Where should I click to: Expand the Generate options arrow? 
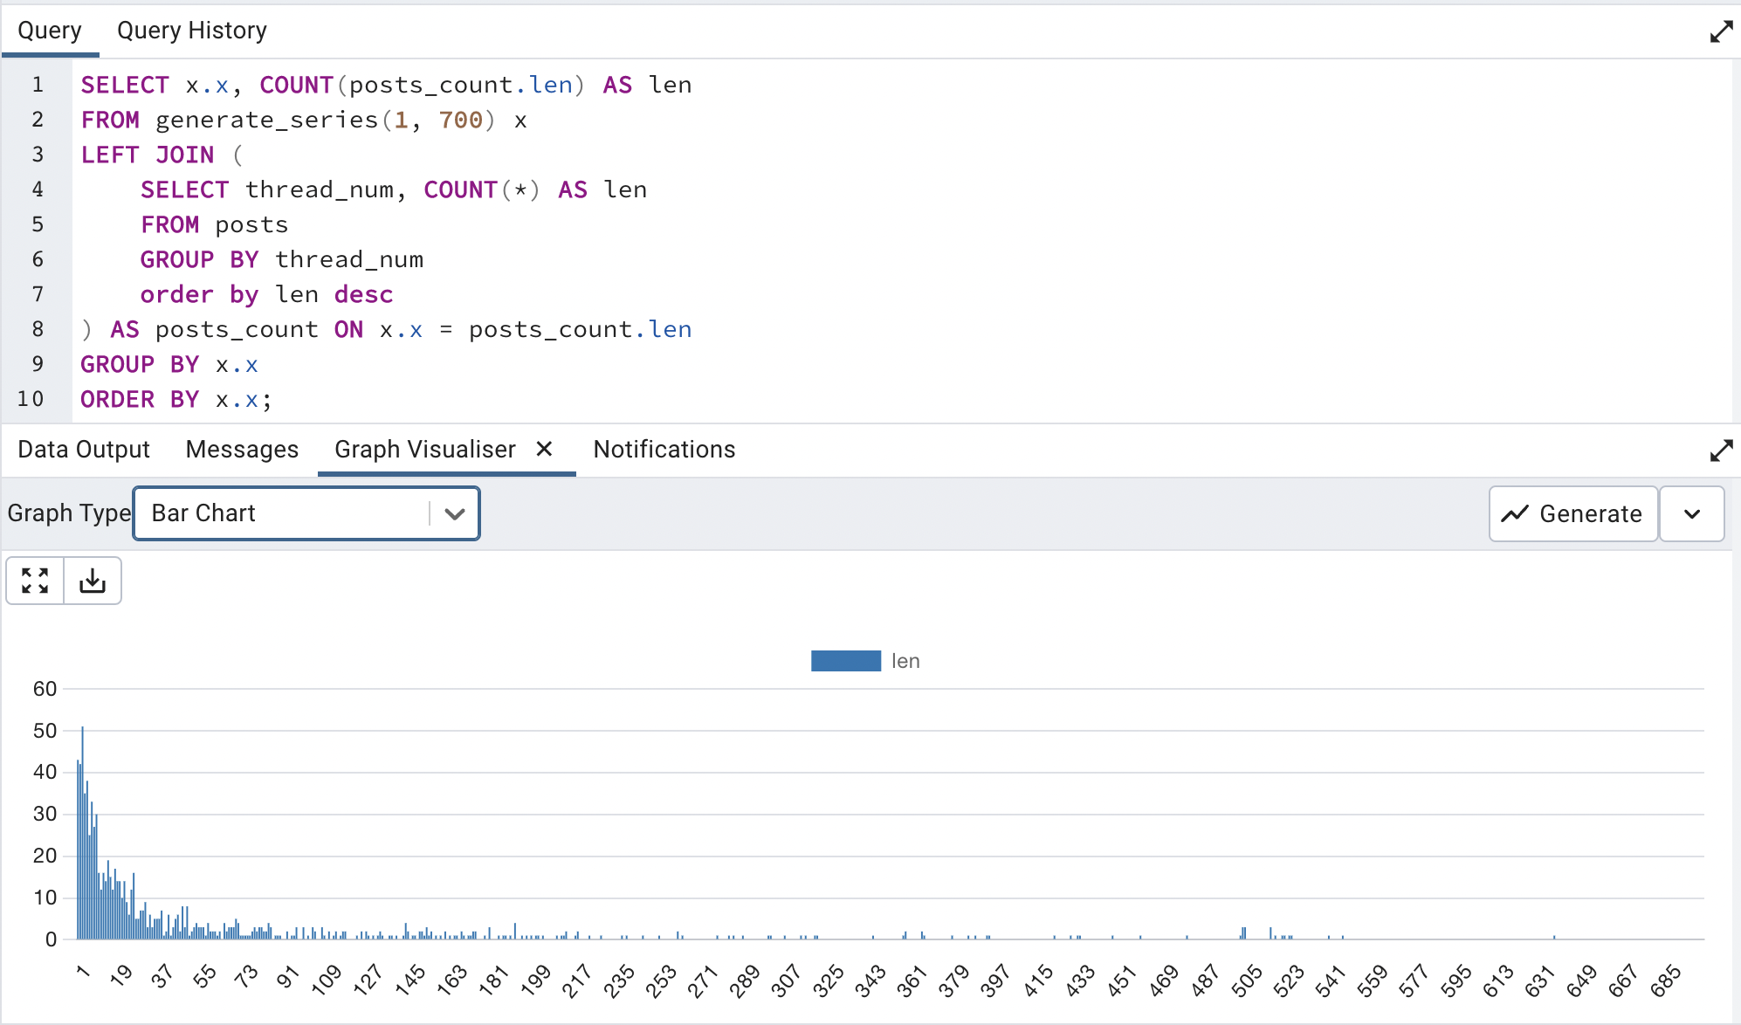1691,514
